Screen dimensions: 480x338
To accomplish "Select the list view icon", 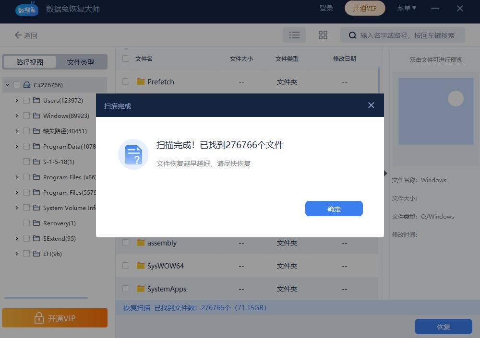I will (x=294, y=35).
